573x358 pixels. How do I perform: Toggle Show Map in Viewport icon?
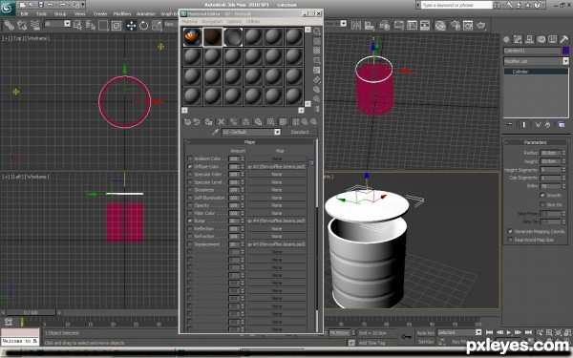coord(283,122)
